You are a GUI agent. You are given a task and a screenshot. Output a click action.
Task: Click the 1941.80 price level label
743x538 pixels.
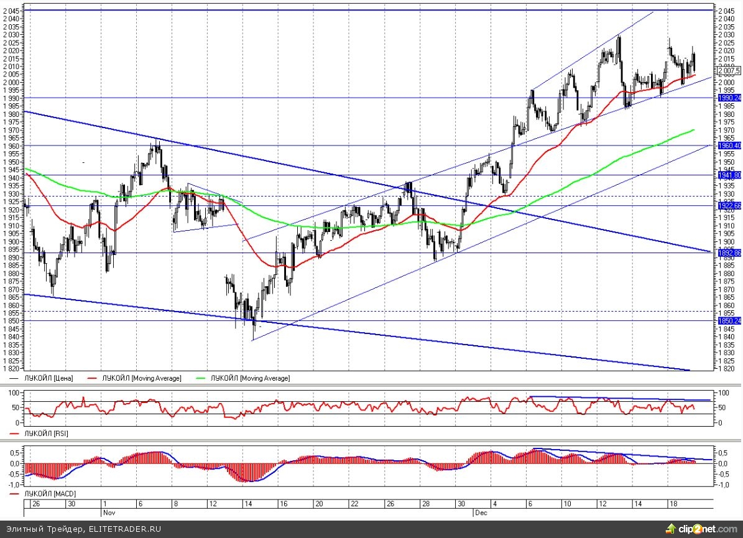729,175
